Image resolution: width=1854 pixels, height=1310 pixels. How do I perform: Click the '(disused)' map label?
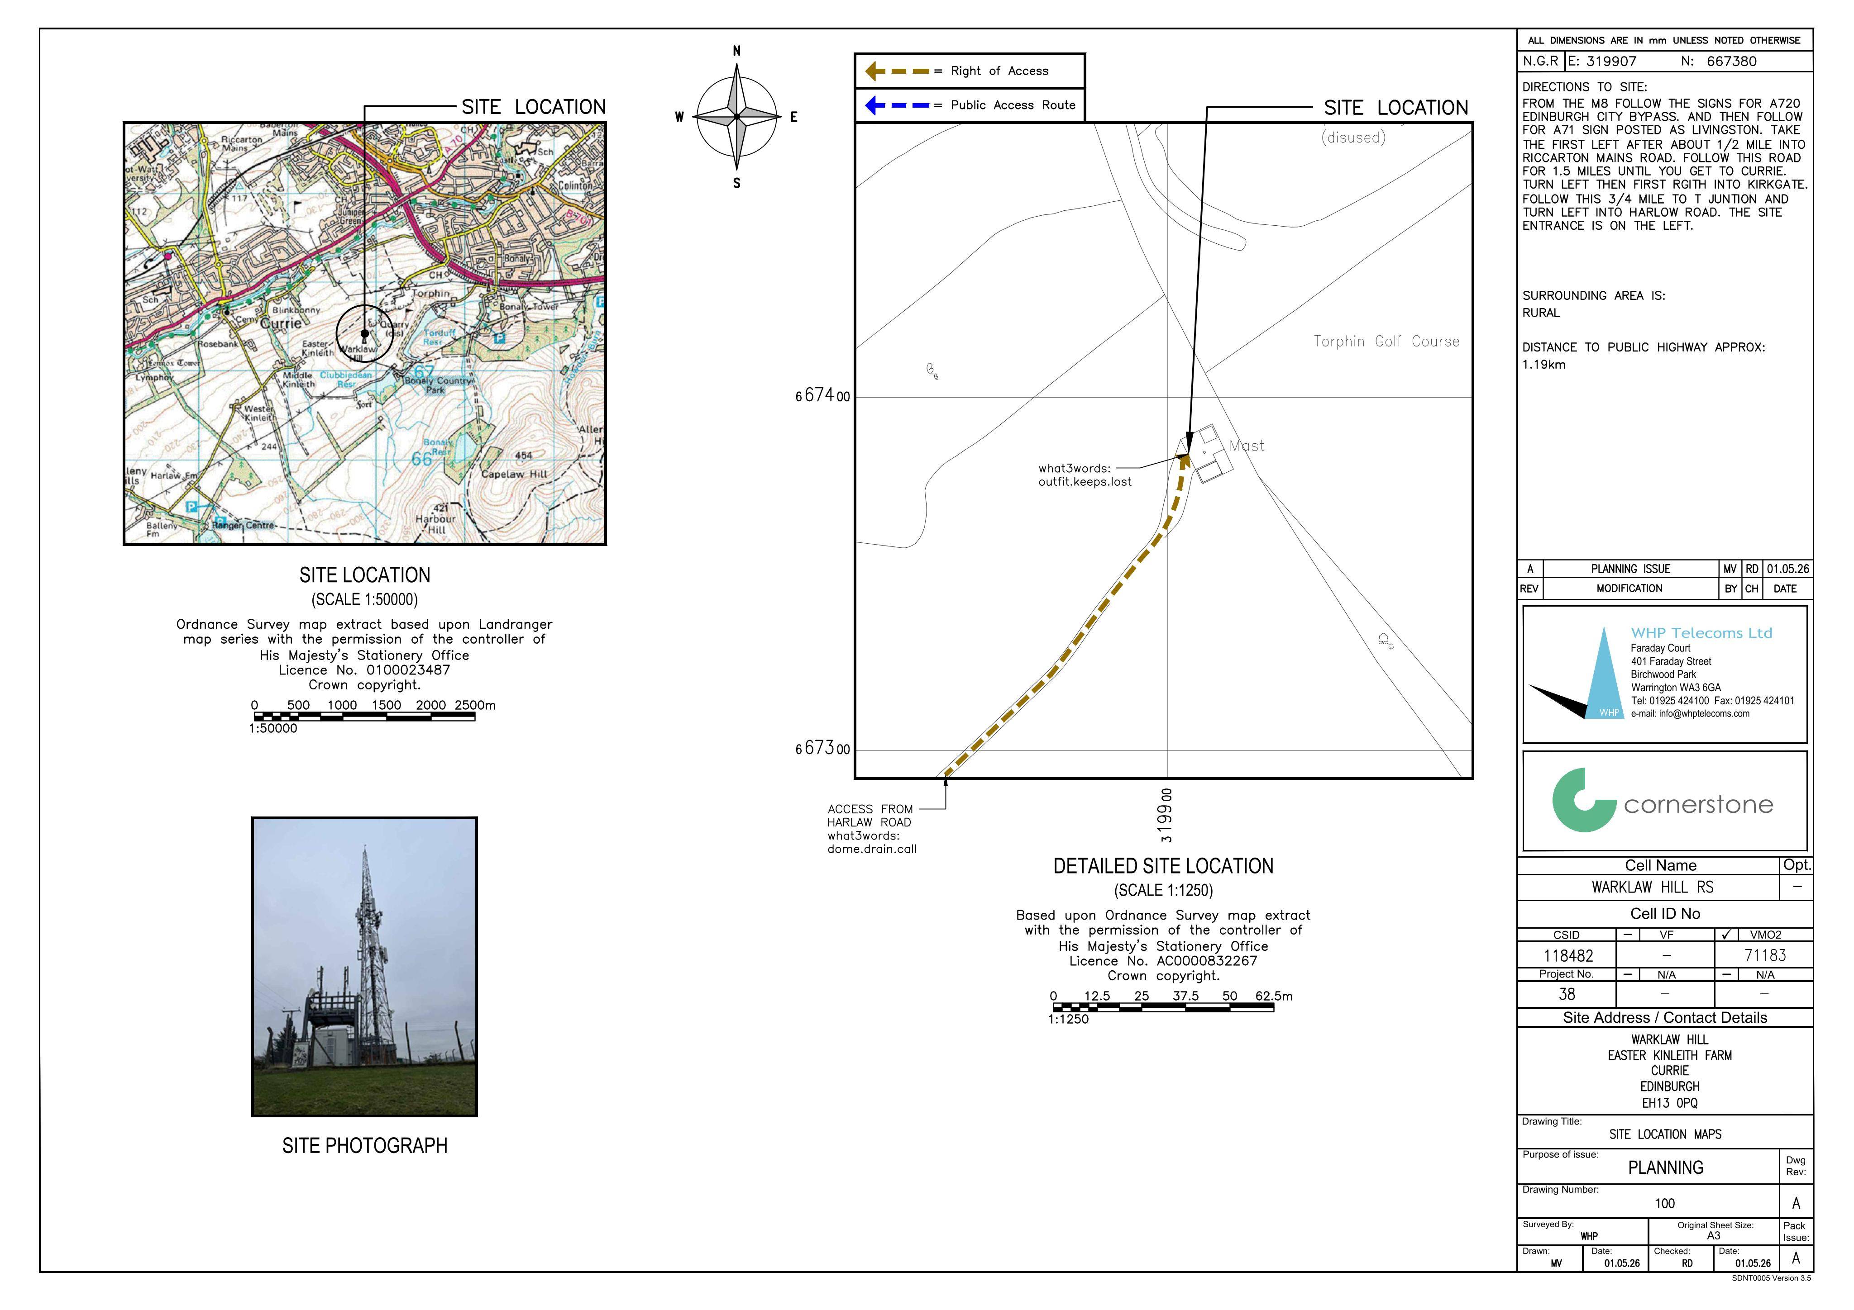pos(1353,138)
